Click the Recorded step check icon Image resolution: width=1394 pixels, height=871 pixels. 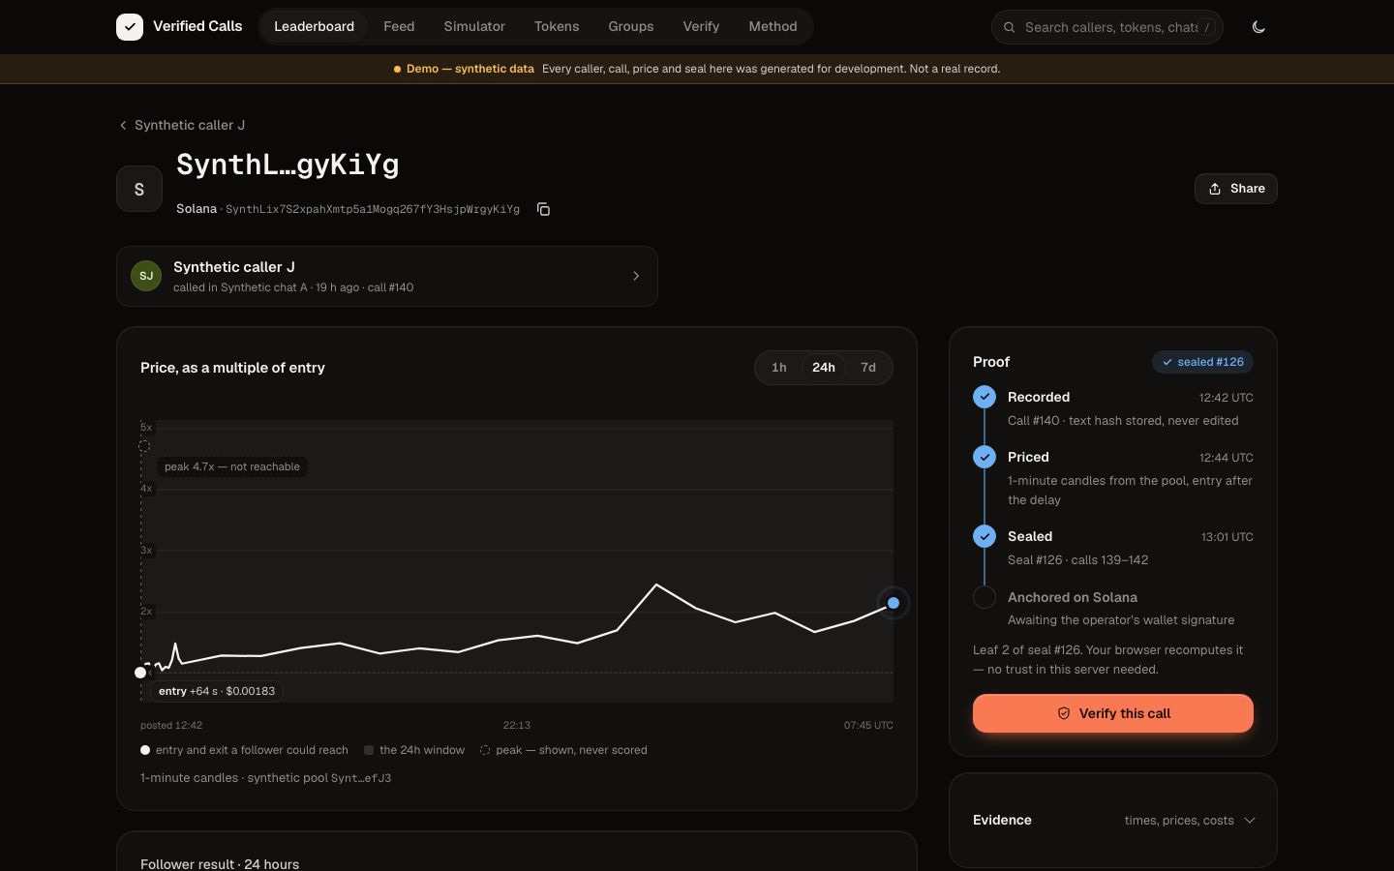click(985, 397)
